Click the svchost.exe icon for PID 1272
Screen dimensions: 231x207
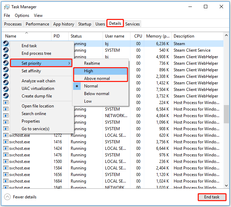6,135
